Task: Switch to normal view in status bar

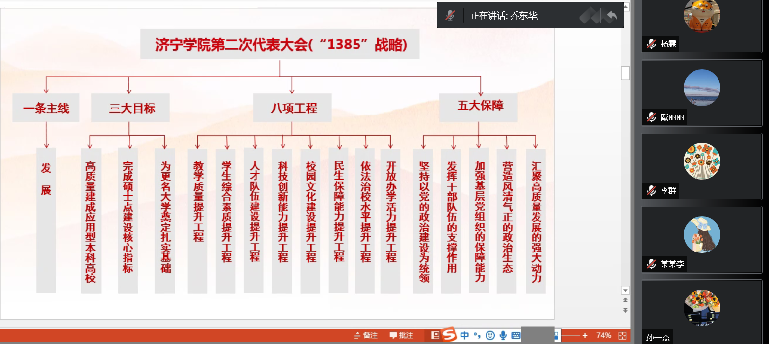Action: [x=435, y=335]
